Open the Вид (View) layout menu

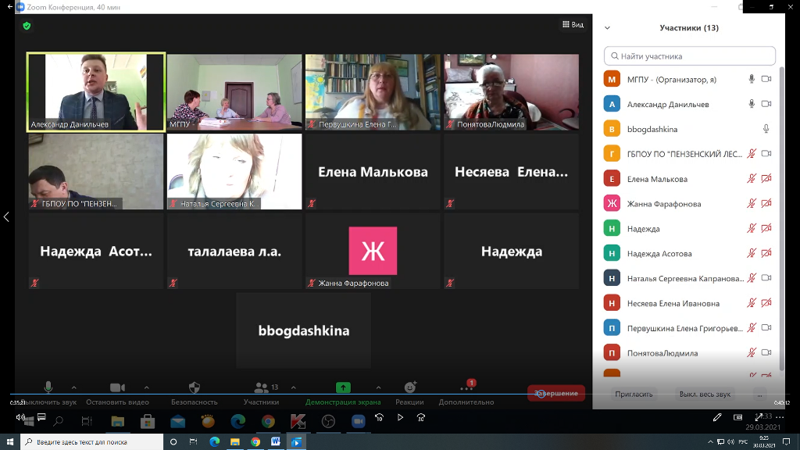click(x=573, y=25)
